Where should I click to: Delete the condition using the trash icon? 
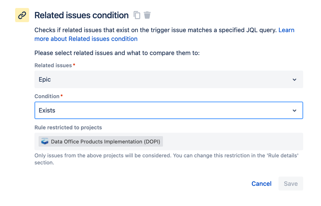(147, 15)
